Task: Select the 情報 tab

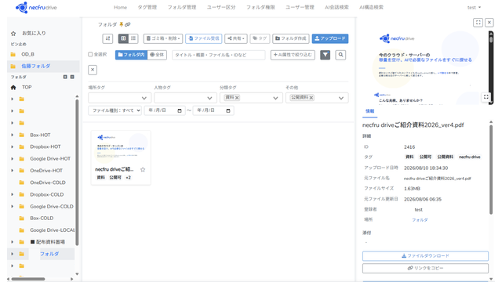Action: (369, 111)
